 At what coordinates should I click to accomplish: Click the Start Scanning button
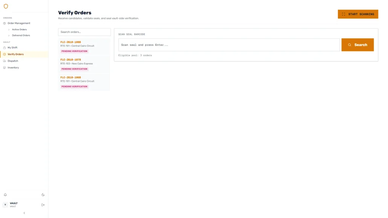pyautogui.click(x=358, y=14)
